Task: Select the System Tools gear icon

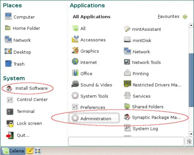Action: point(75,95)
